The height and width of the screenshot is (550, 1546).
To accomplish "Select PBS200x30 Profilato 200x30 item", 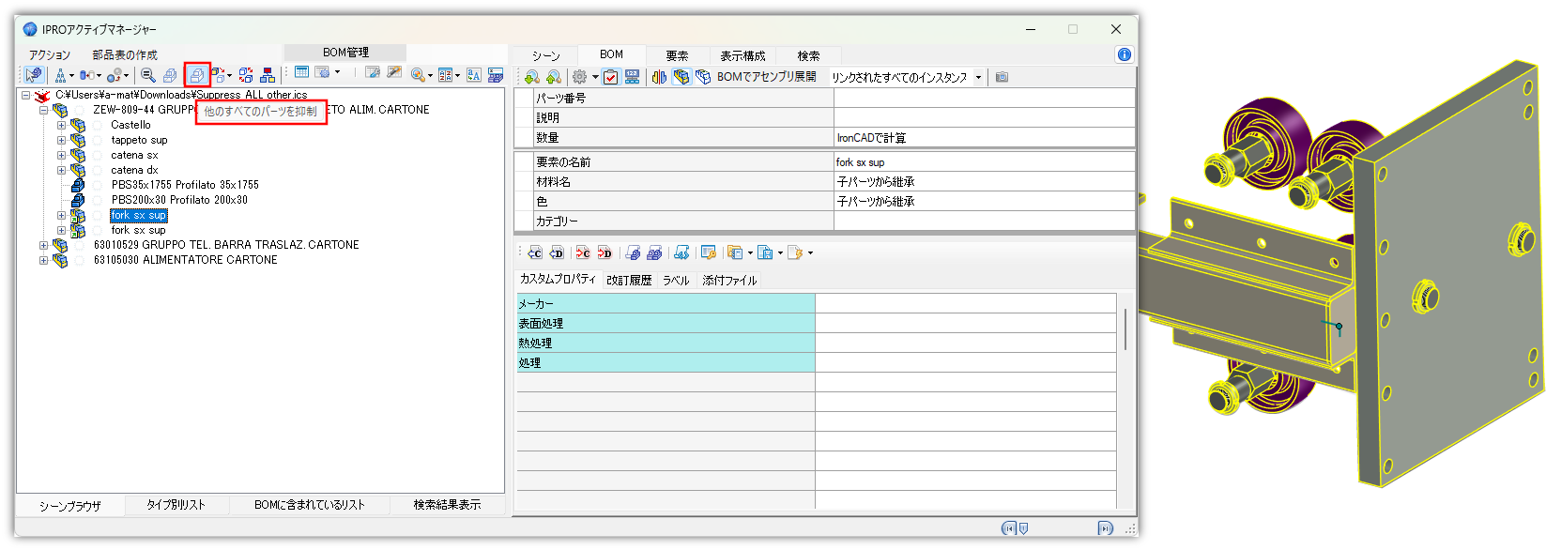I will point(179,200).
